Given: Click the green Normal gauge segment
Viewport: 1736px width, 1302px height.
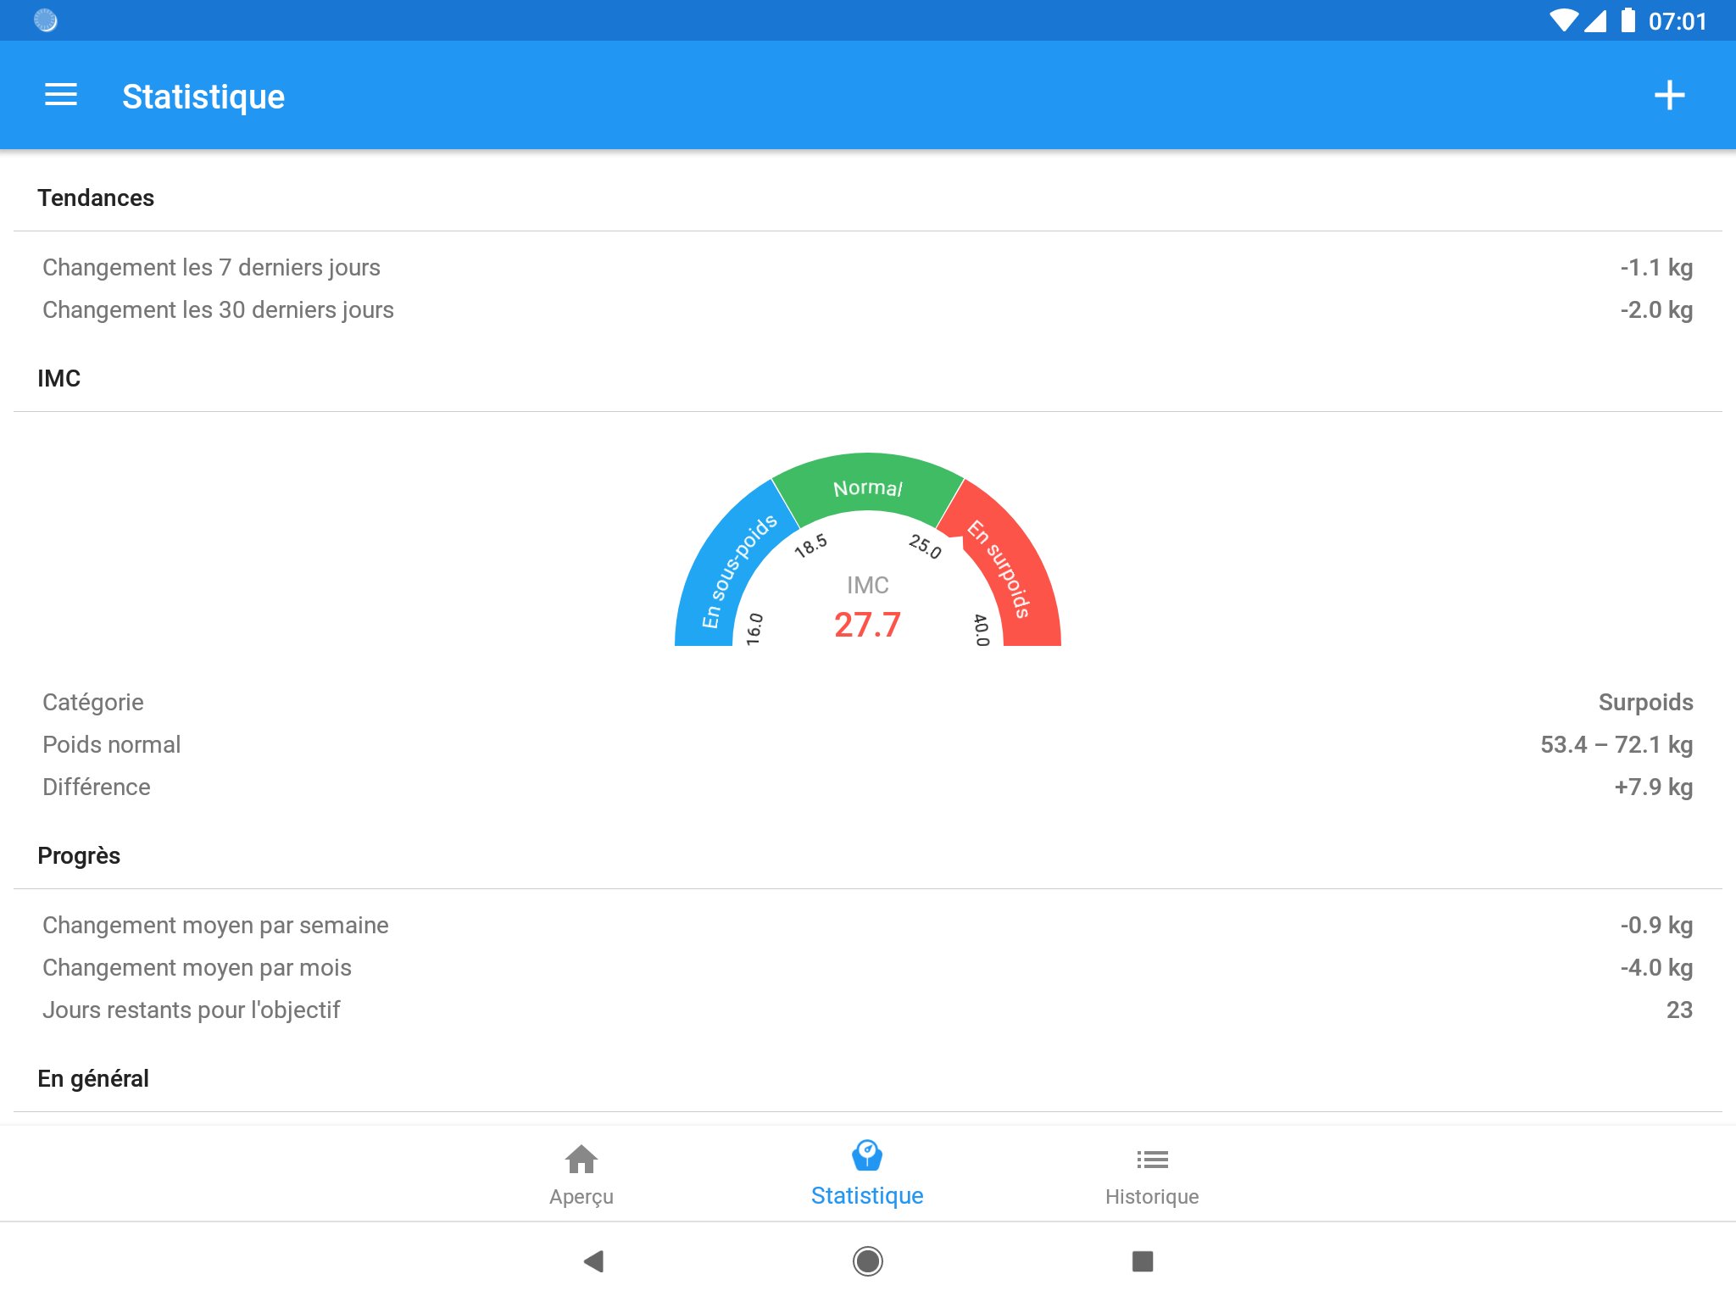Looking at the screenshot, I should coord(867,486).
